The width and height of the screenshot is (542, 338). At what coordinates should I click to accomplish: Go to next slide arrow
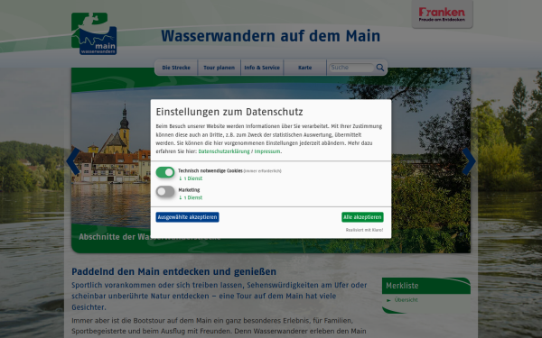tap(469, 161)
